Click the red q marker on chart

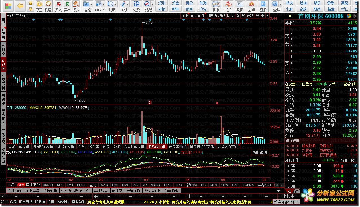pos(217,103)
